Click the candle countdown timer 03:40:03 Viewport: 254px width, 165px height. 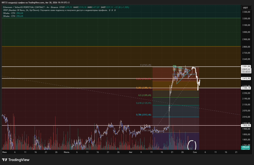coord(246,72)
